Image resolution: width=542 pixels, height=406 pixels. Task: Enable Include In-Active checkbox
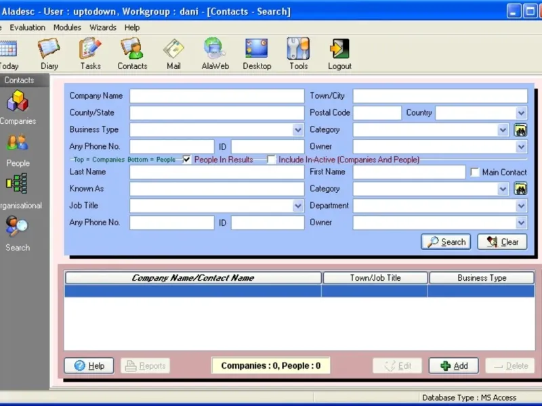click(x=272, y=160)
